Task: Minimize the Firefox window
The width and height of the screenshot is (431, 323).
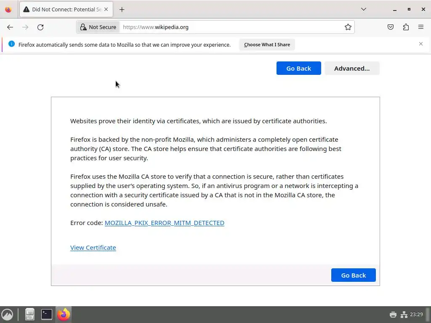Action: pyautogui.click(x=395, y=10)
